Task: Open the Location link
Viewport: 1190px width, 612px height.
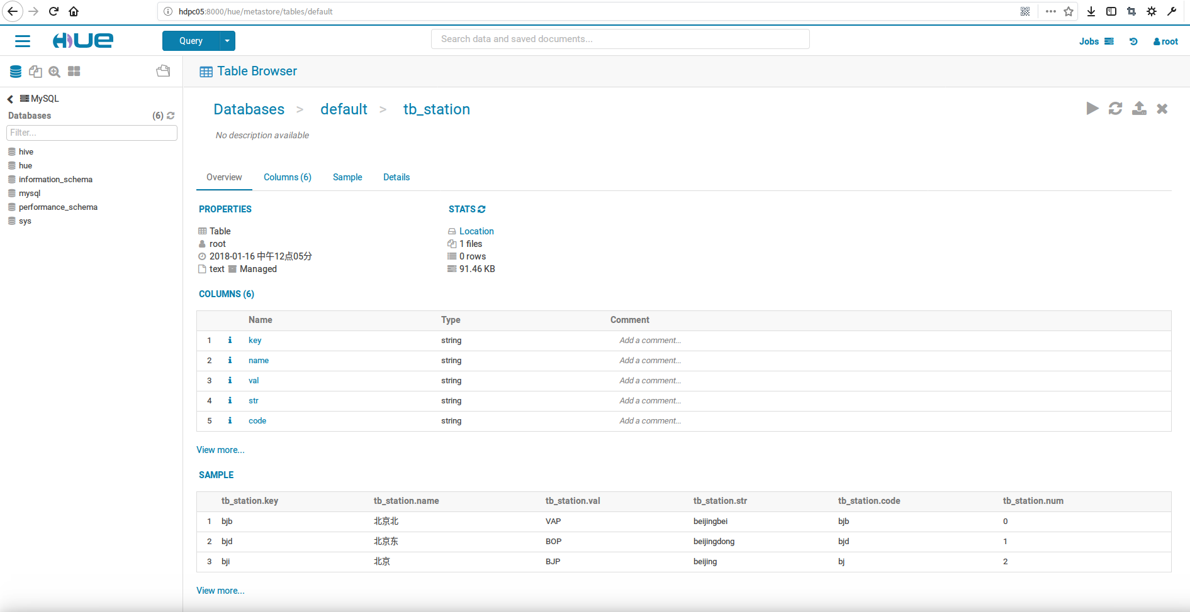Action: [476, 231]
